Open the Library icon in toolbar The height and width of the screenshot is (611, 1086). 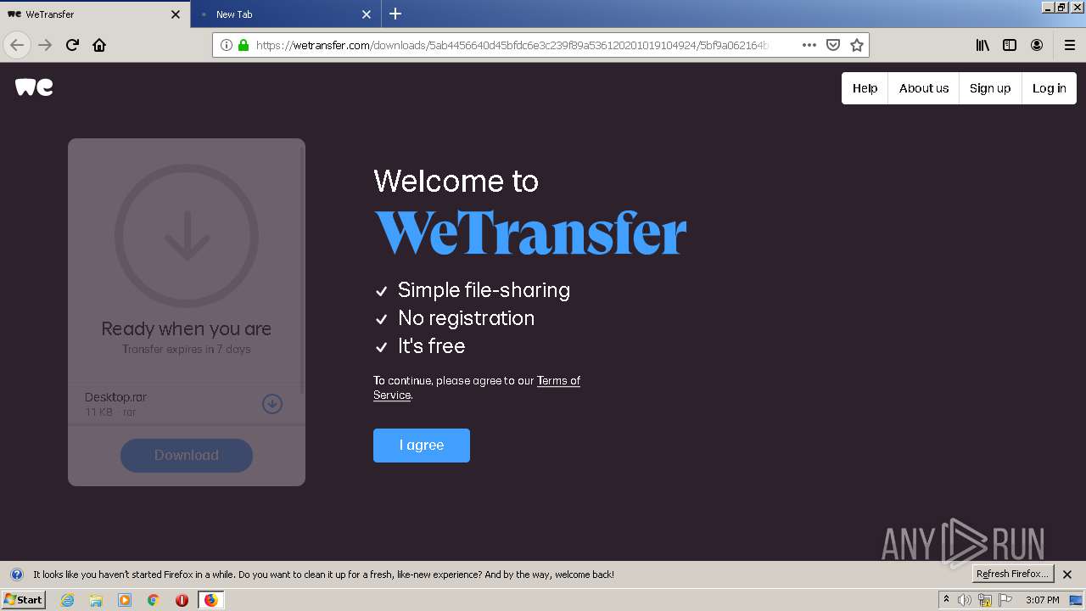coord(982,45)
